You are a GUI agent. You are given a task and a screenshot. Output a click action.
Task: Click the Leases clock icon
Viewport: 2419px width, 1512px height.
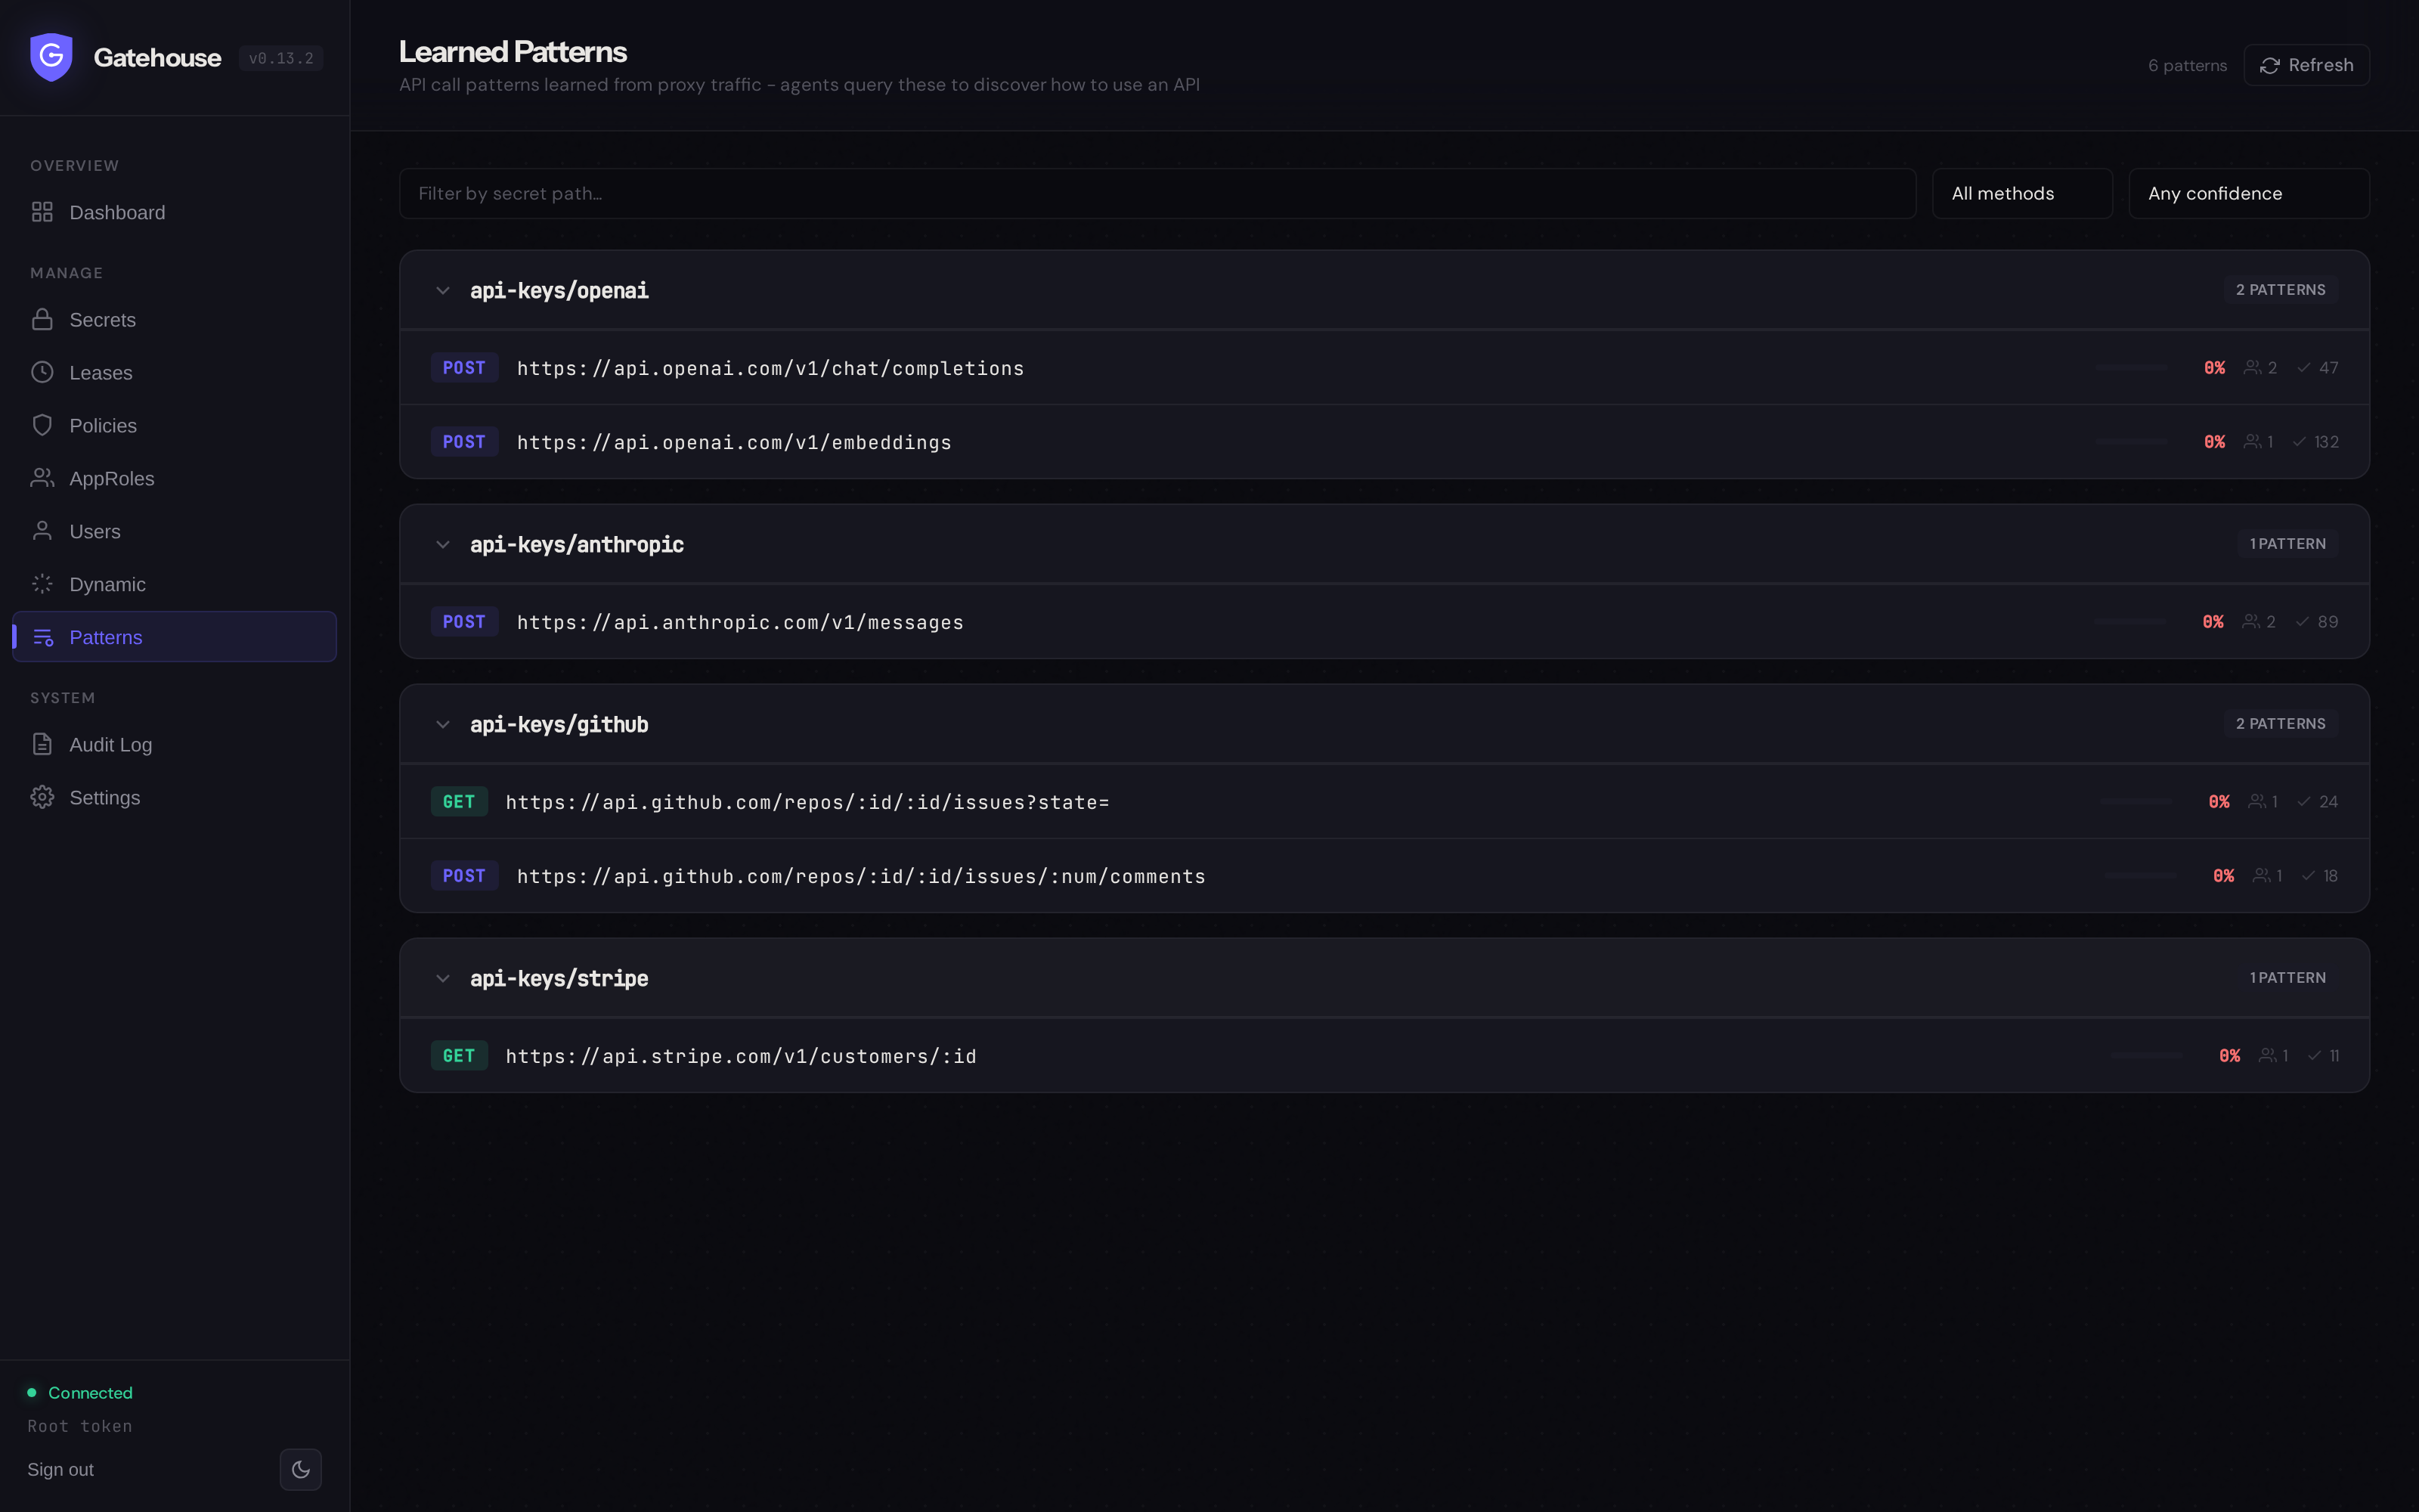click(x=42, y=372)
